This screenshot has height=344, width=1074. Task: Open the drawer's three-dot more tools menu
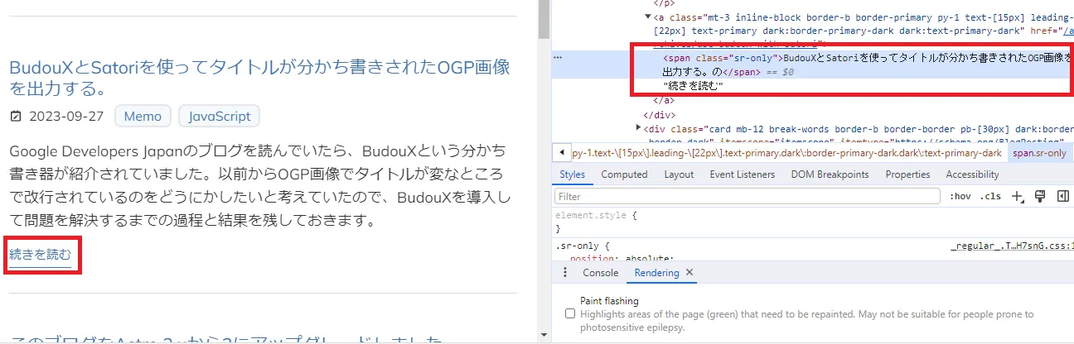pyautogui.click(x=565, y=272)
